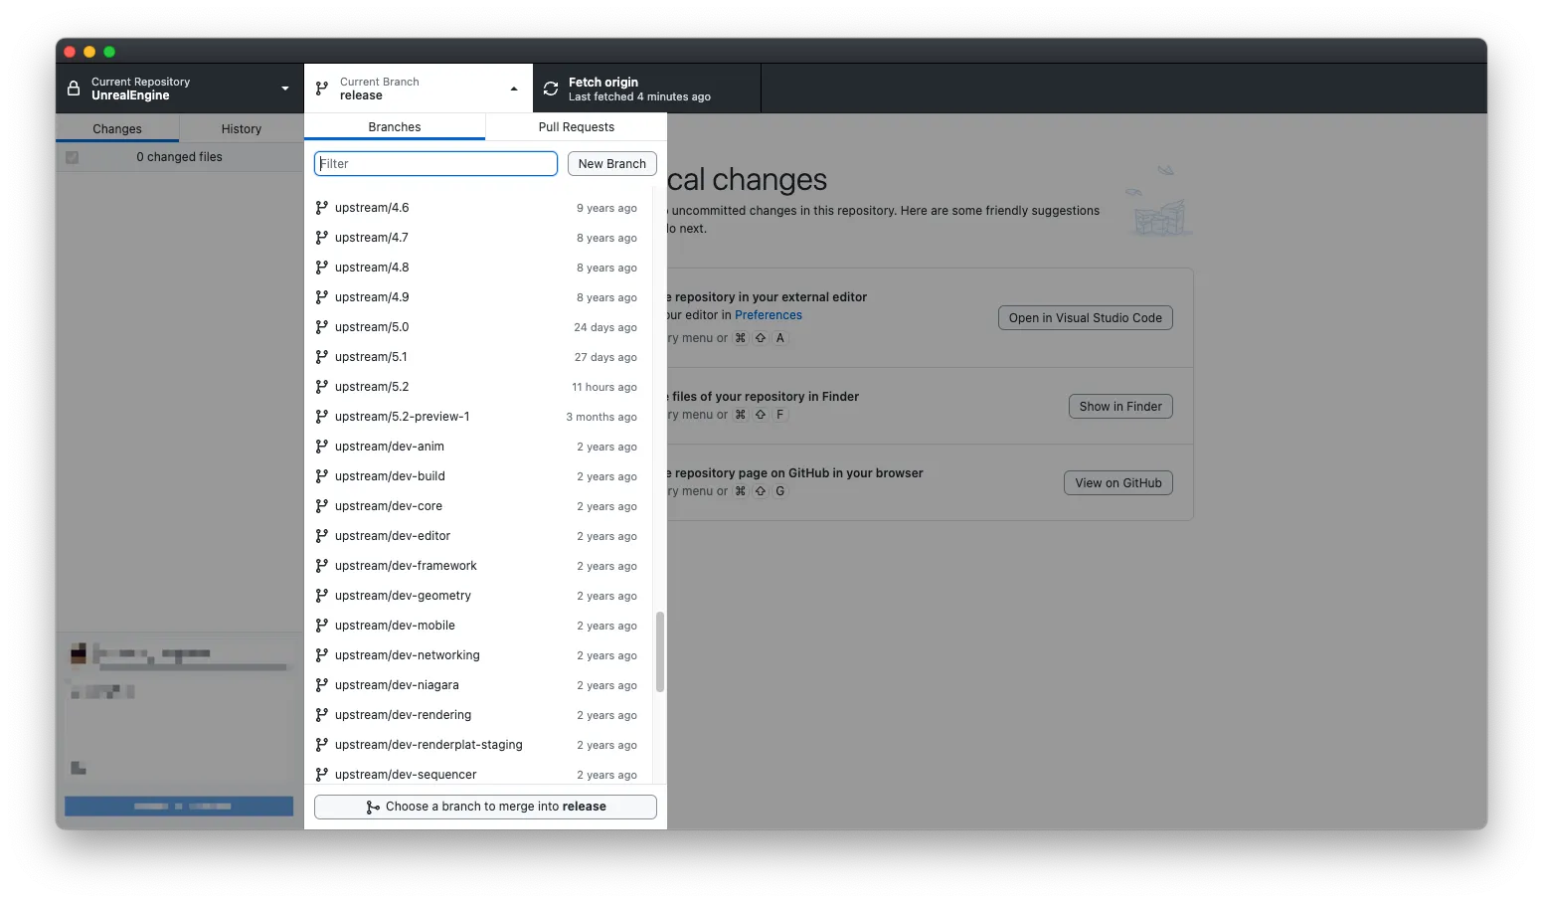Click the branch list scrollbar thumb
This screenshot has width=1543, height=903.
659,651
